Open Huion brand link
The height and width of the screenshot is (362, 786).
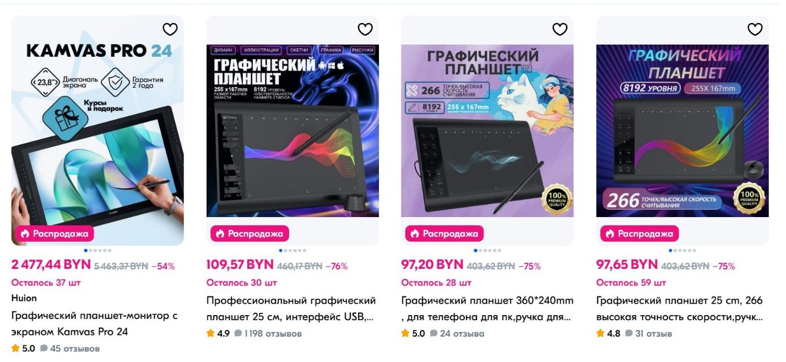coord(24,298)
